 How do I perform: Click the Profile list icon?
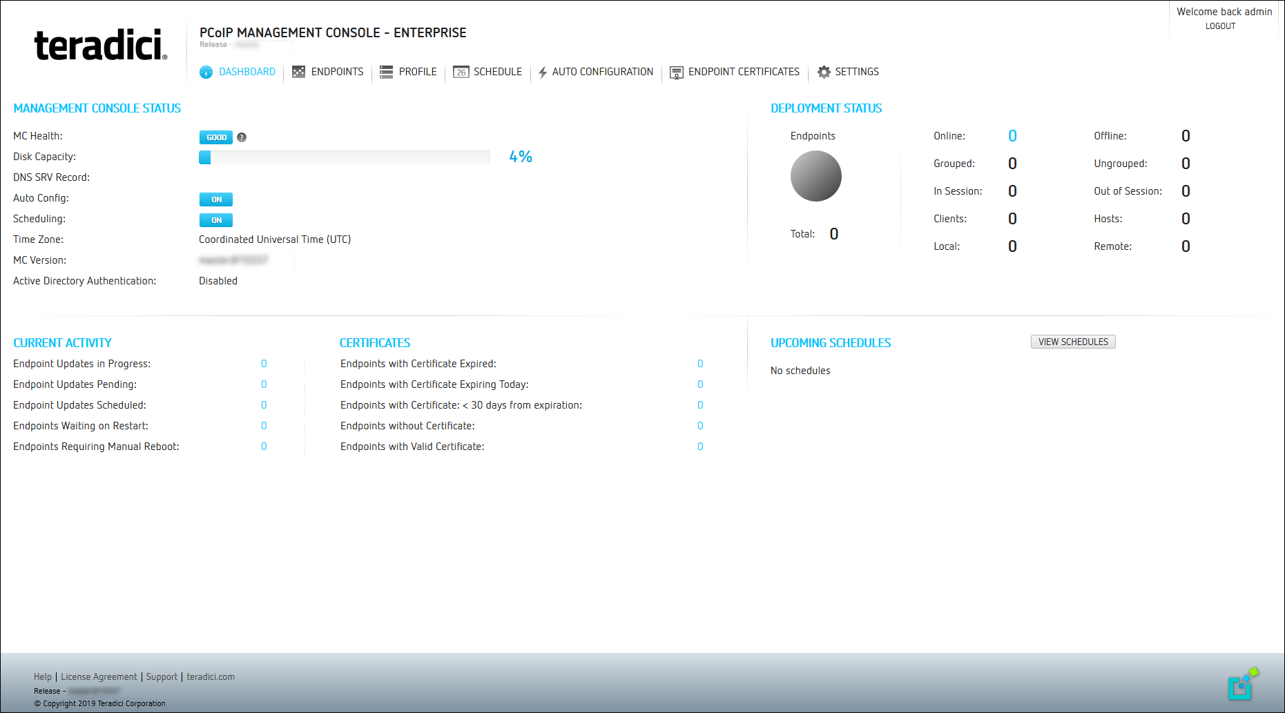click(x=386, y=72)
